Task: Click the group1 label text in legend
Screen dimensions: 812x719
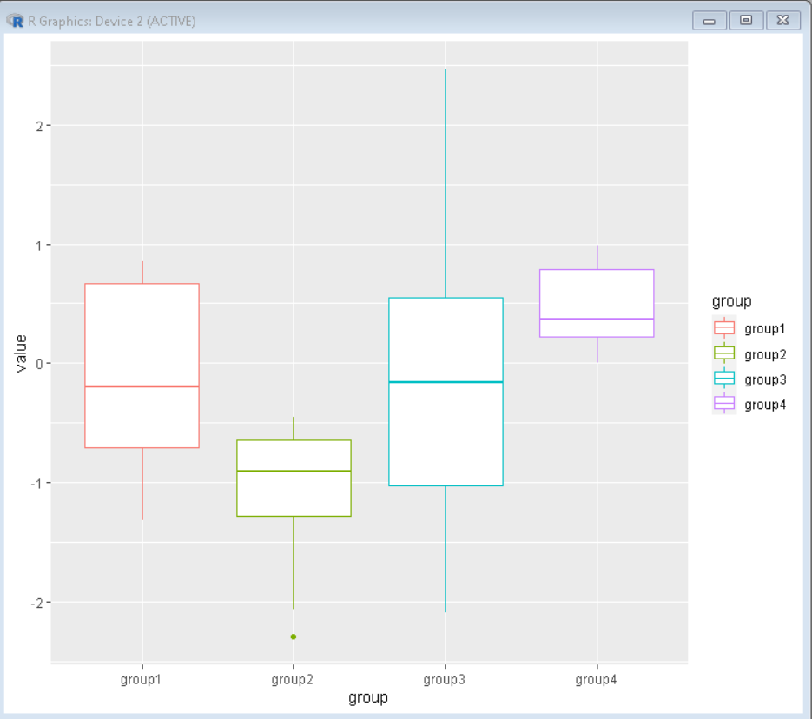Action: point(763,328)
